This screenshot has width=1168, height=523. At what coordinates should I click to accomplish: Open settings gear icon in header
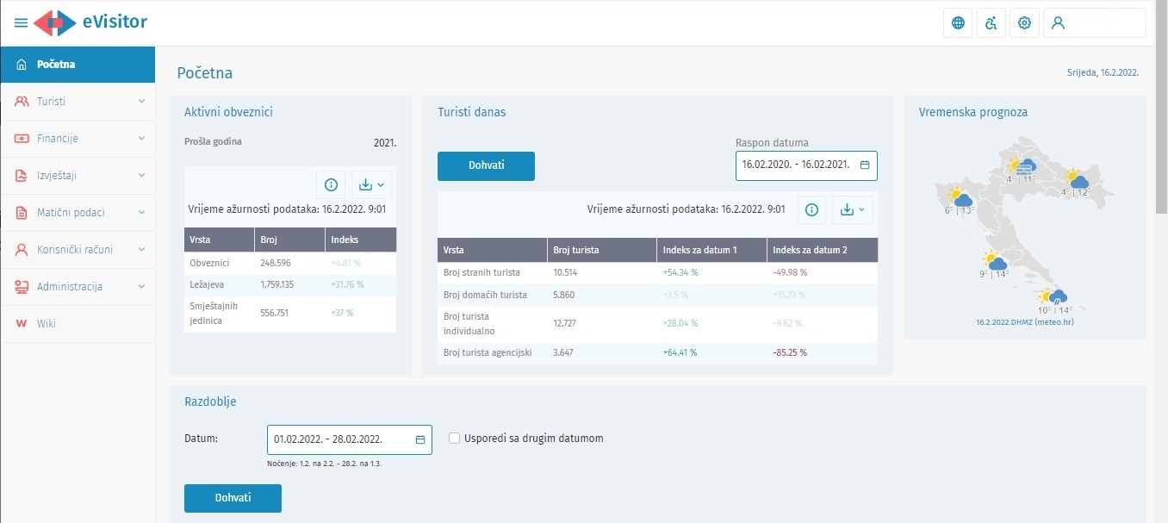pyautogui.click(x=1024, y=23)
